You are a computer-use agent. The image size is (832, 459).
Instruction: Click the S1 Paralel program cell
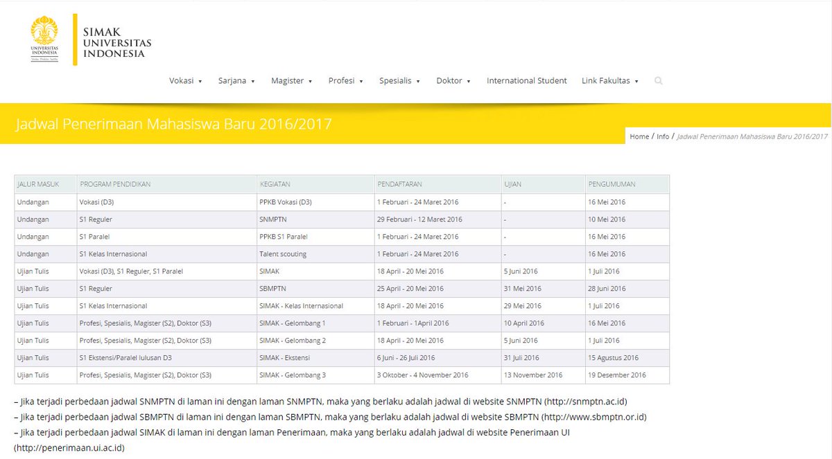[166, 237]
